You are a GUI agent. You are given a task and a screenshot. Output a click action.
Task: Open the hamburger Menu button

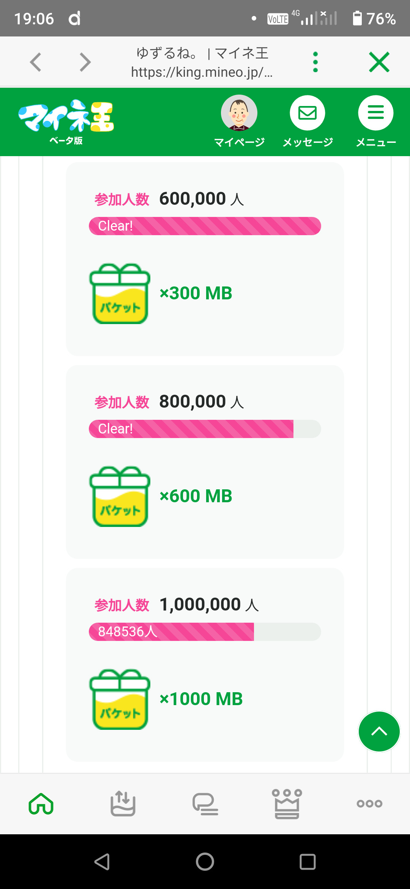tap(376, 113)
